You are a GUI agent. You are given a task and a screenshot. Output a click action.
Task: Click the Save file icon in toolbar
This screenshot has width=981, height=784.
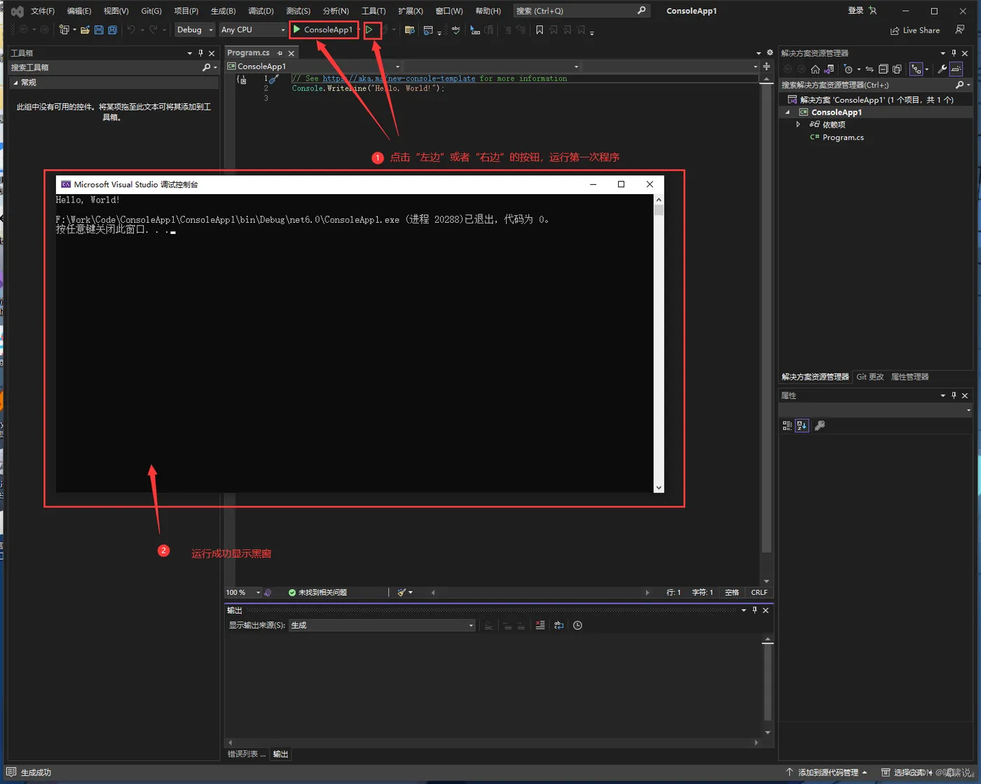coord(99,30)
